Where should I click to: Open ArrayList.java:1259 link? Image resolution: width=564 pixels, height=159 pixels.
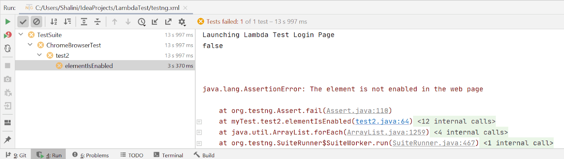386,132
